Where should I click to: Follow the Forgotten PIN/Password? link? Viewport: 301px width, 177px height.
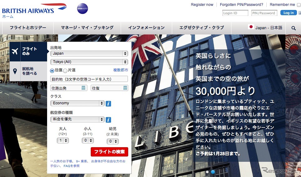[x=241, y=5]
